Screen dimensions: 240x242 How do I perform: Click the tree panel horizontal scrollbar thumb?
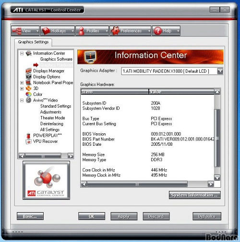click(43, 156)
